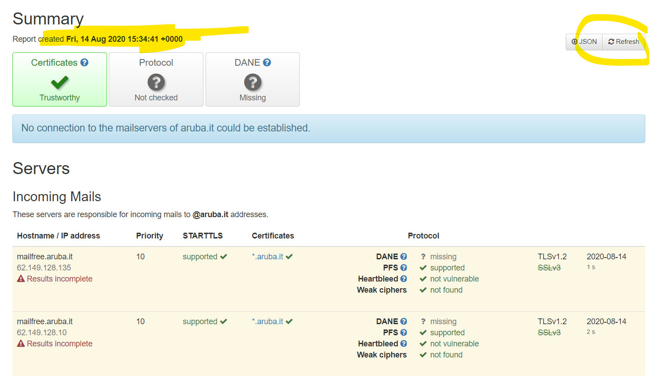Download the report via JSON button

point(584,42)
